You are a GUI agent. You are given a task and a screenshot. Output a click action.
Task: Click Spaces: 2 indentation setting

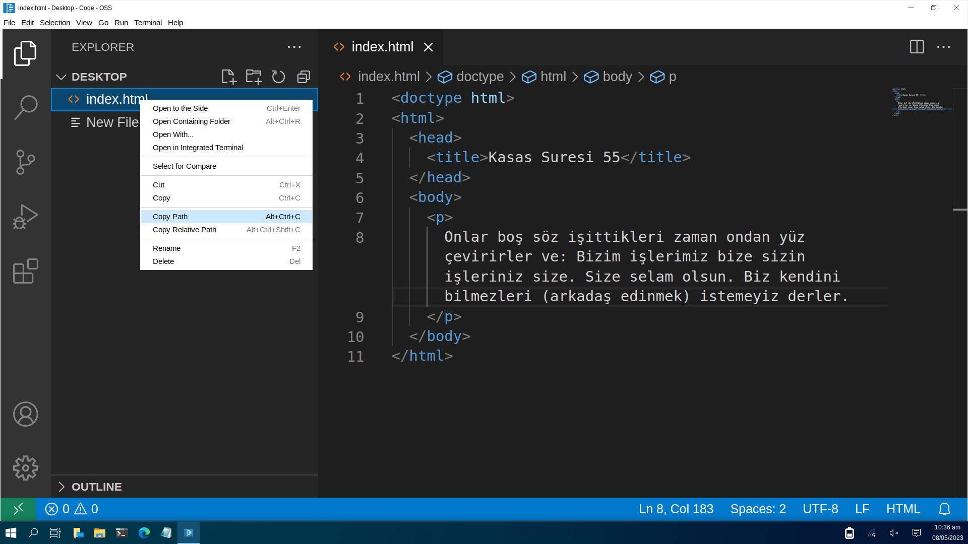click(x=758, y=509)
